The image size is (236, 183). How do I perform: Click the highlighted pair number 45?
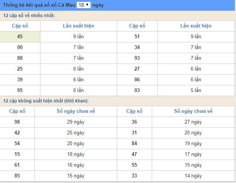tap(20, 36)
